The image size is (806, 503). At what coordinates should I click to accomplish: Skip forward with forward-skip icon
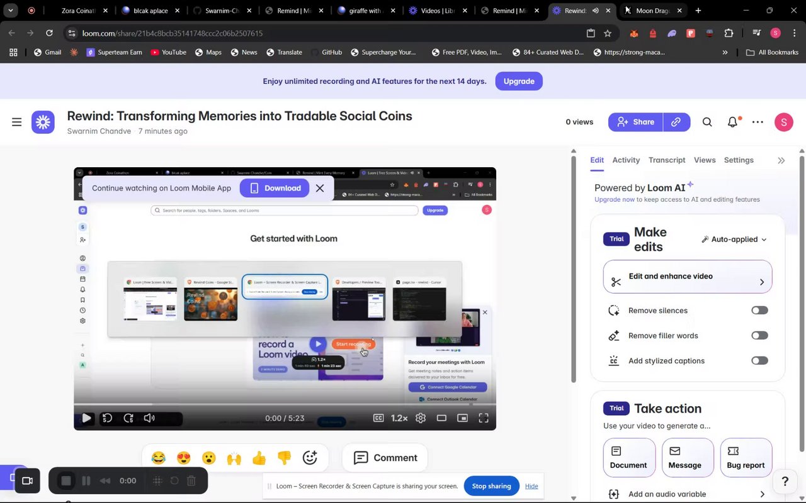point(128,418)
